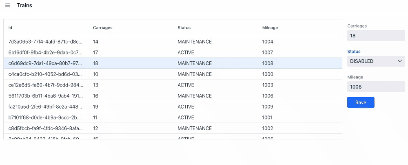
Task: Choose train row starting with c4ca0cfc
Action: pyautogui.click(x=45, y=74)
